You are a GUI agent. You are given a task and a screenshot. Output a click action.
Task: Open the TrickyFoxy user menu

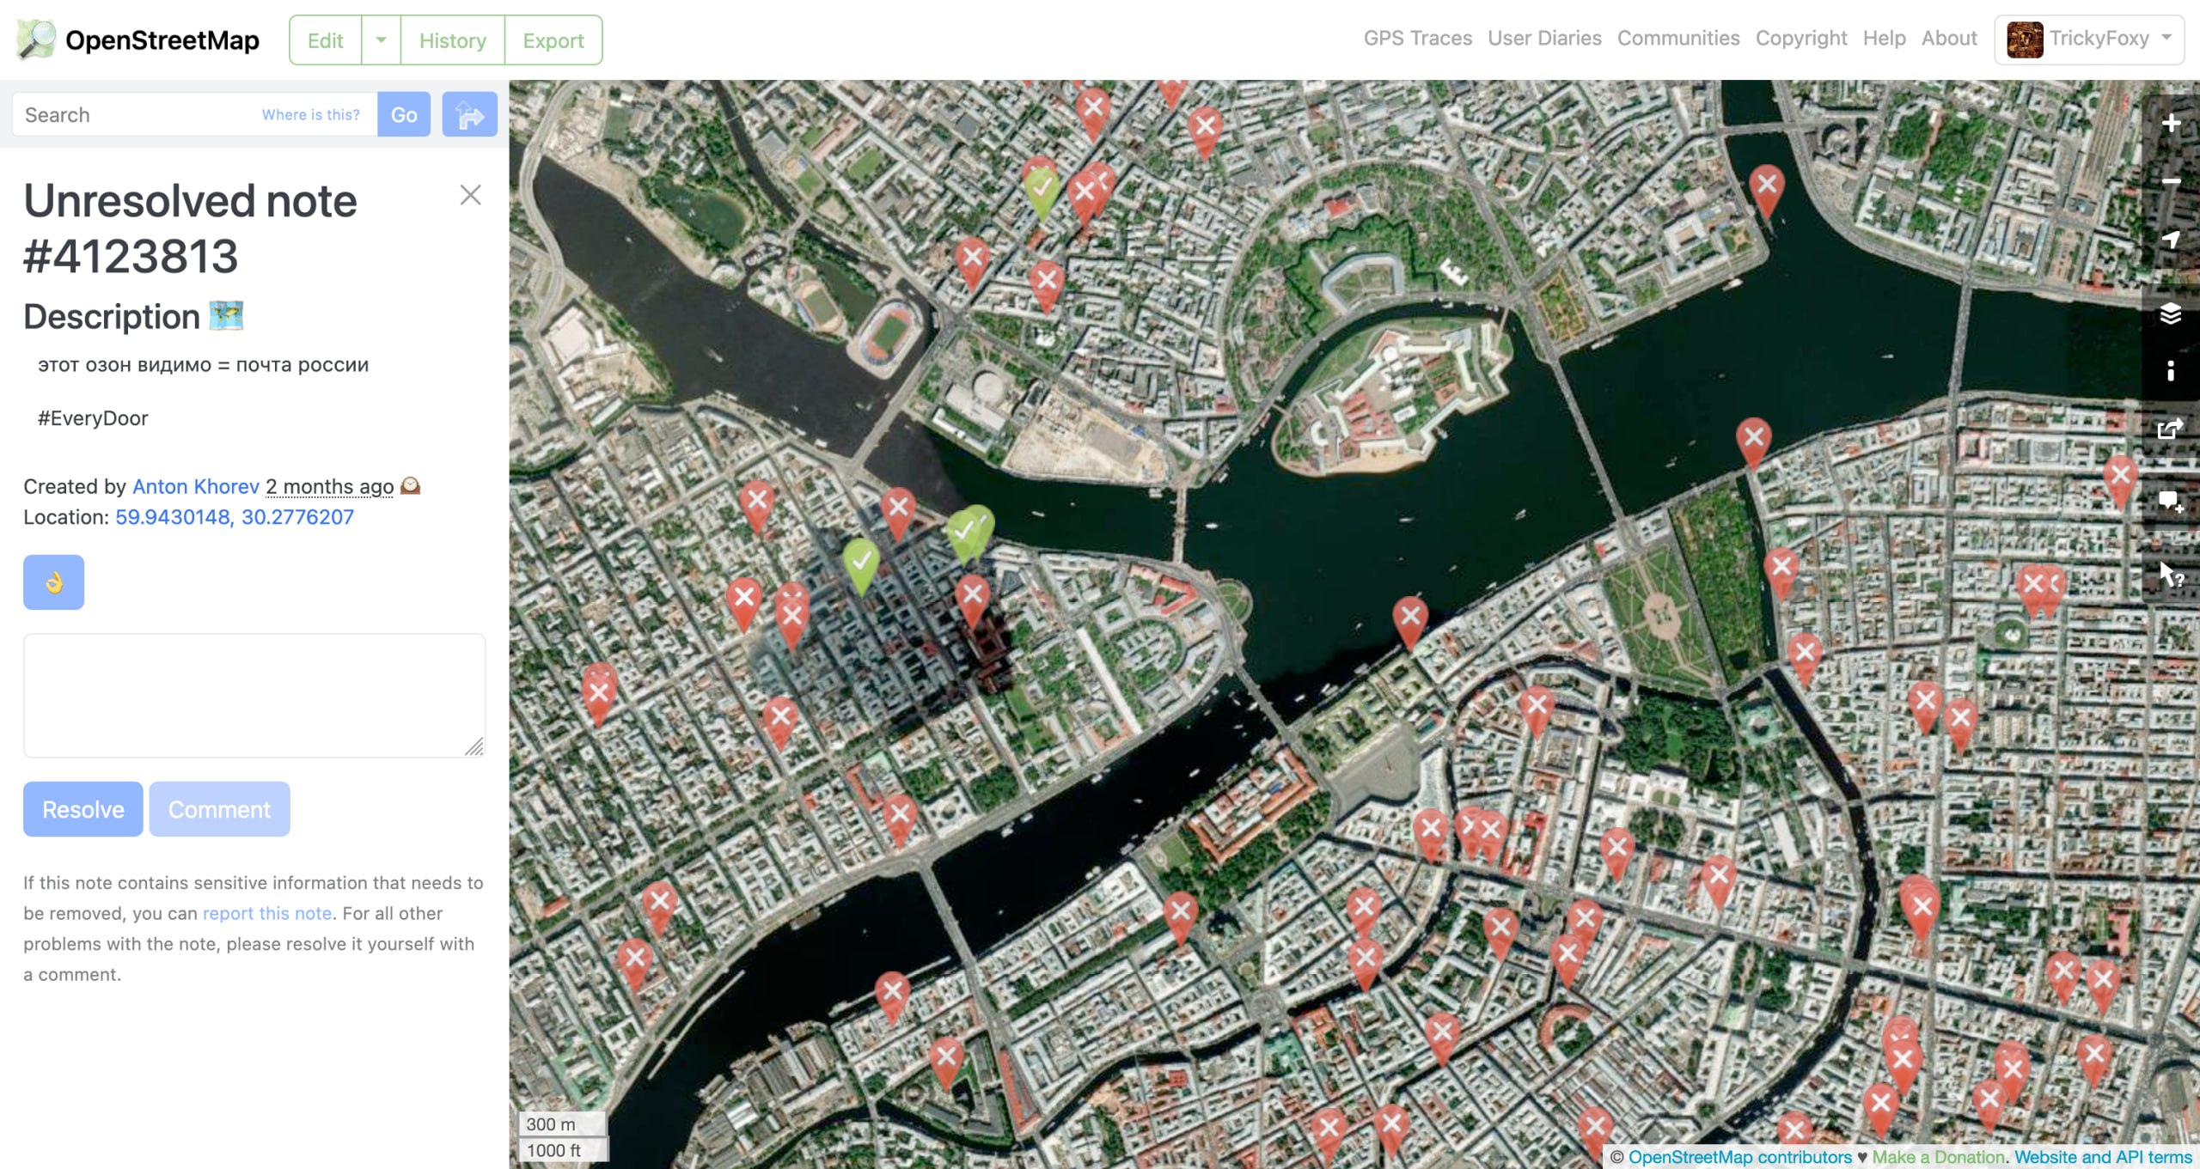coord(2089,40)
